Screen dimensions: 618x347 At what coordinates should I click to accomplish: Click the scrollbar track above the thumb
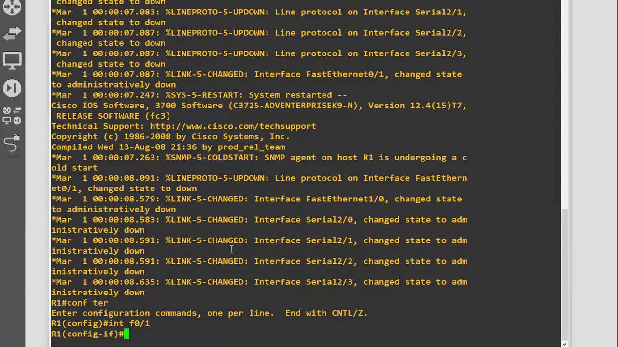click(564, 106)
